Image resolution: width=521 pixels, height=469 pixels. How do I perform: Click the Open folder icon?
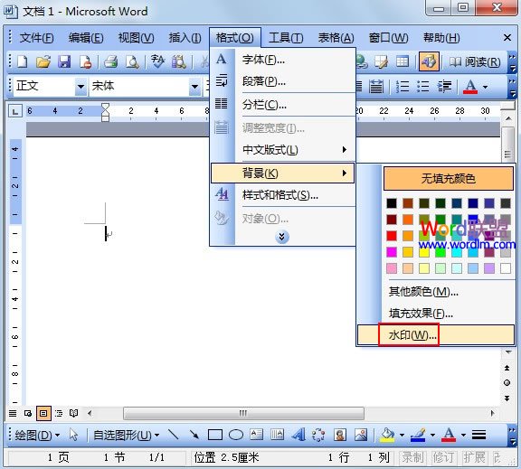click(x=43, y=61)
